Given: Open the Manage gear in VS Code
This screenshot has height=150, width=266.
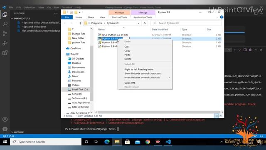Looking at the screenshot, I should [x=5, y=129].
